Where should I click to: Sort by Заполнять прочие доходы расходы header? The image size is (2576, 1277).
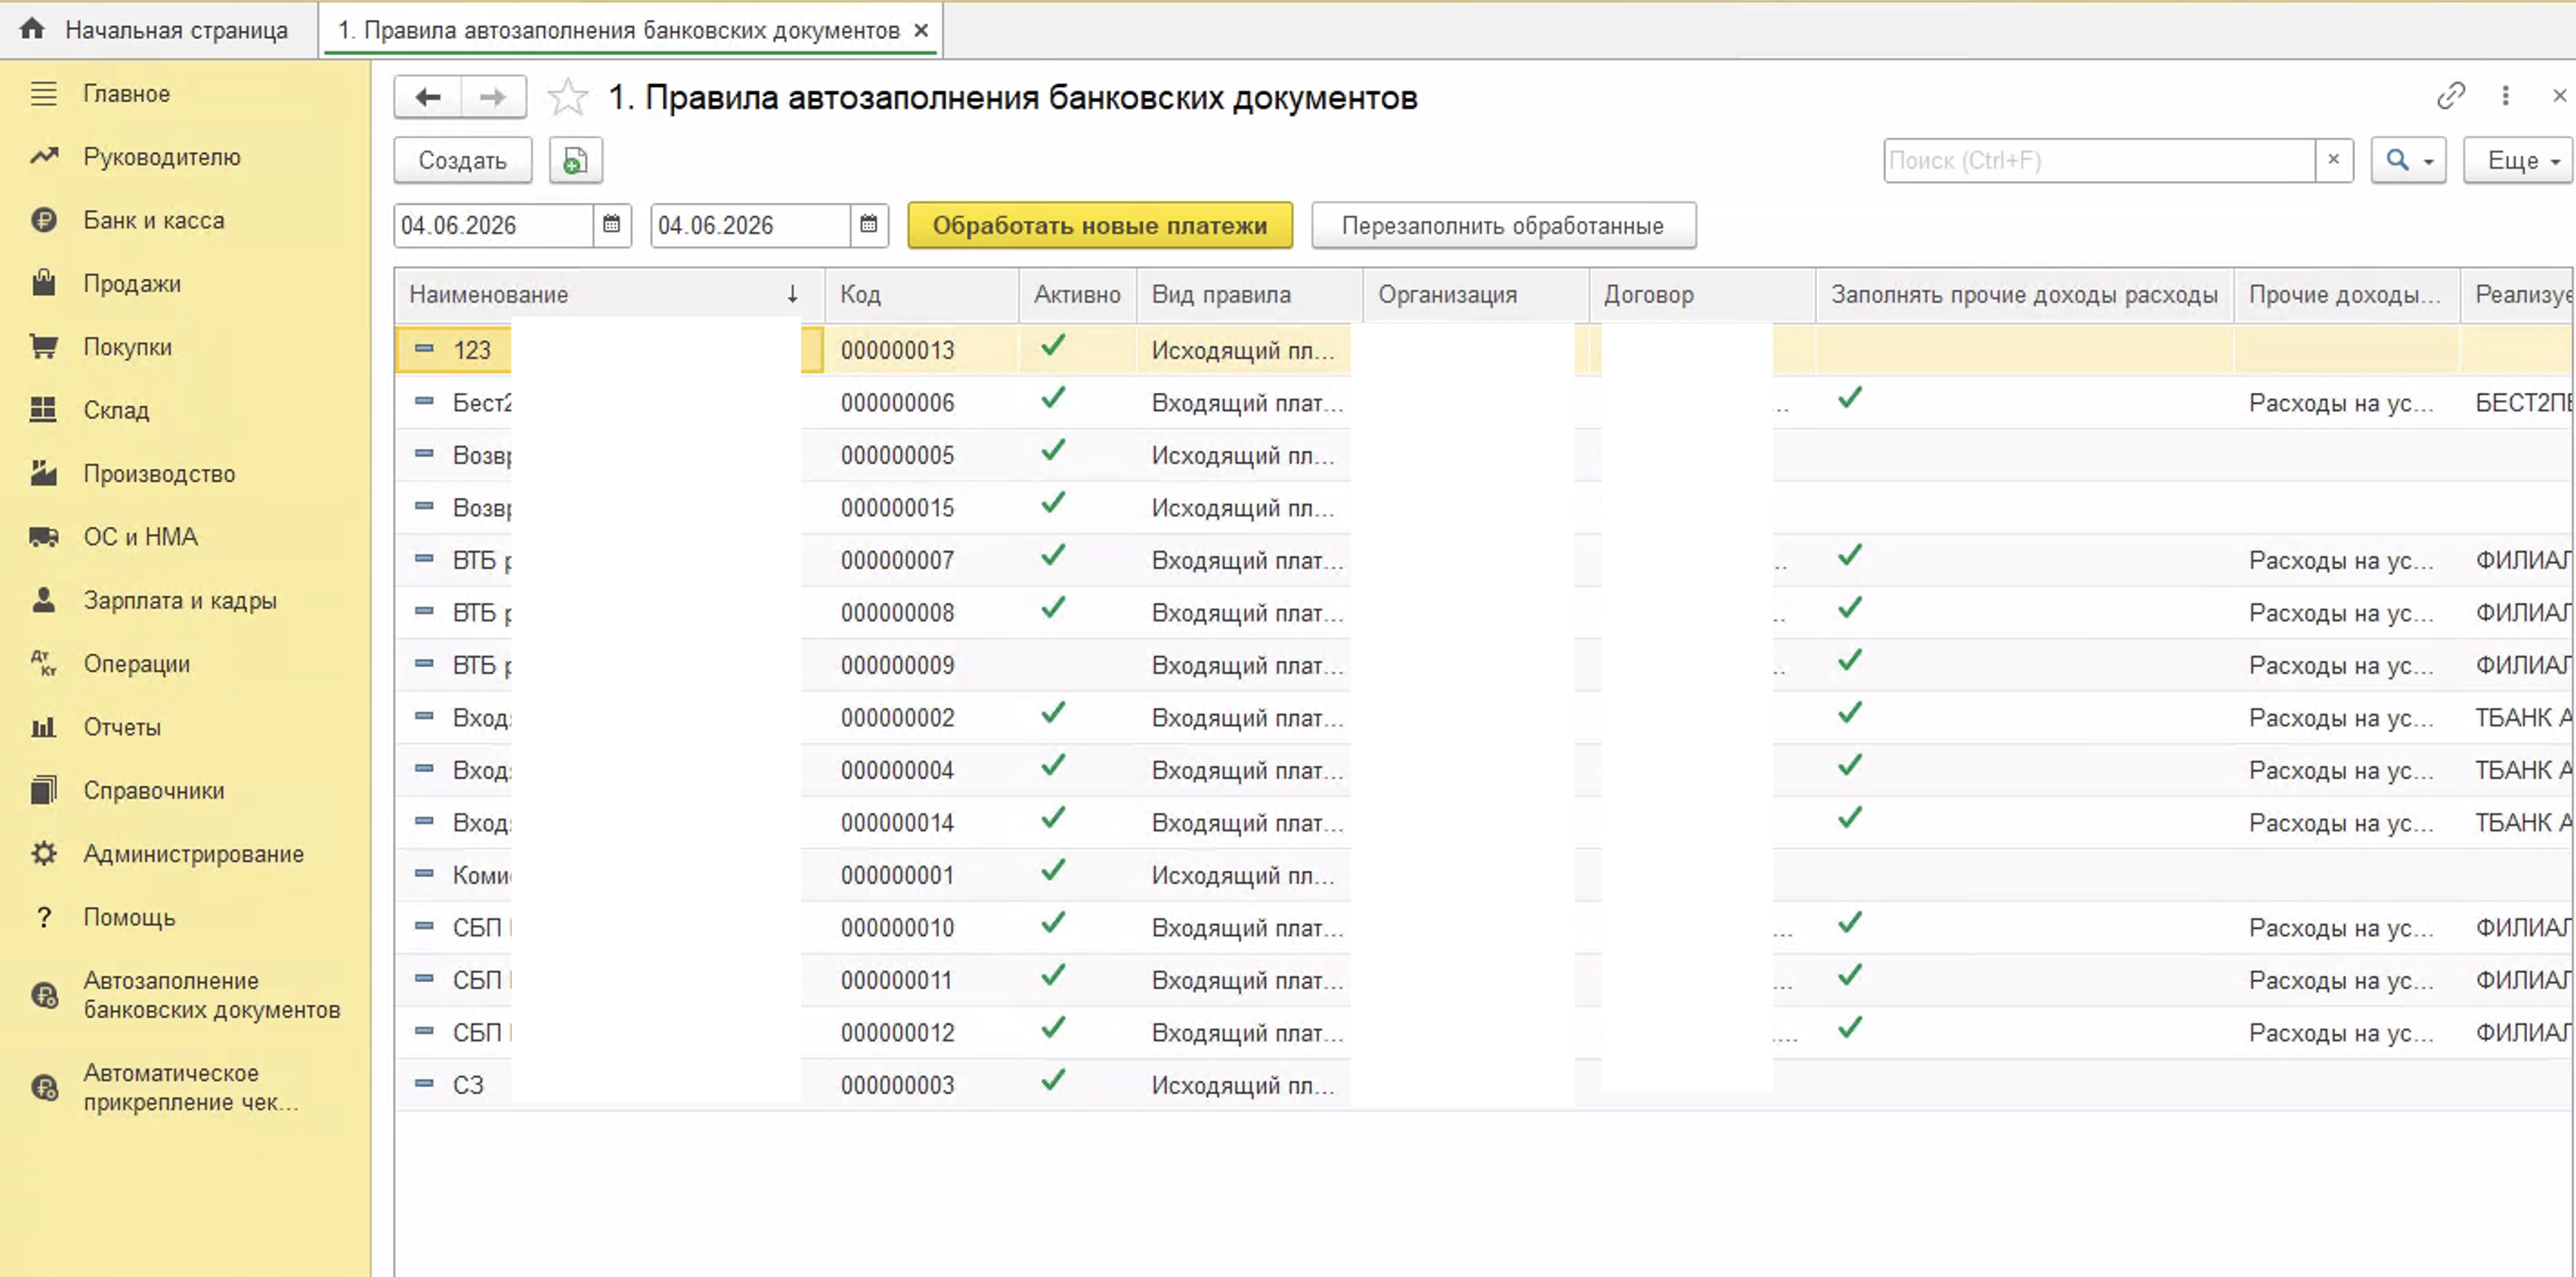2024,295
